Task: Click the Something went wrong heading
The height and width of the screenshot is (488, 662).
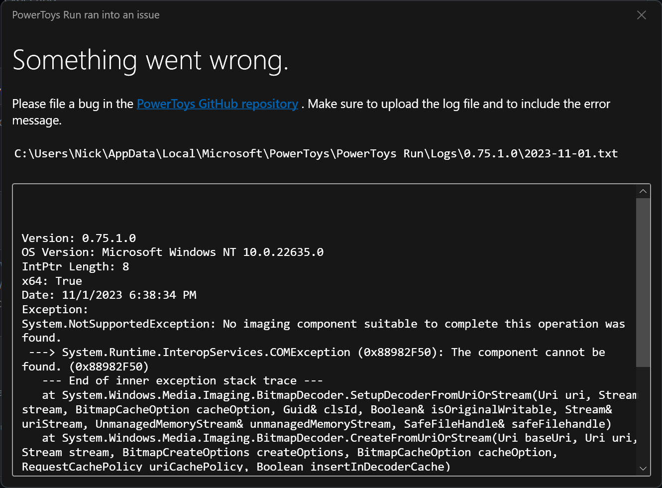Action: [x=149, y=60]
